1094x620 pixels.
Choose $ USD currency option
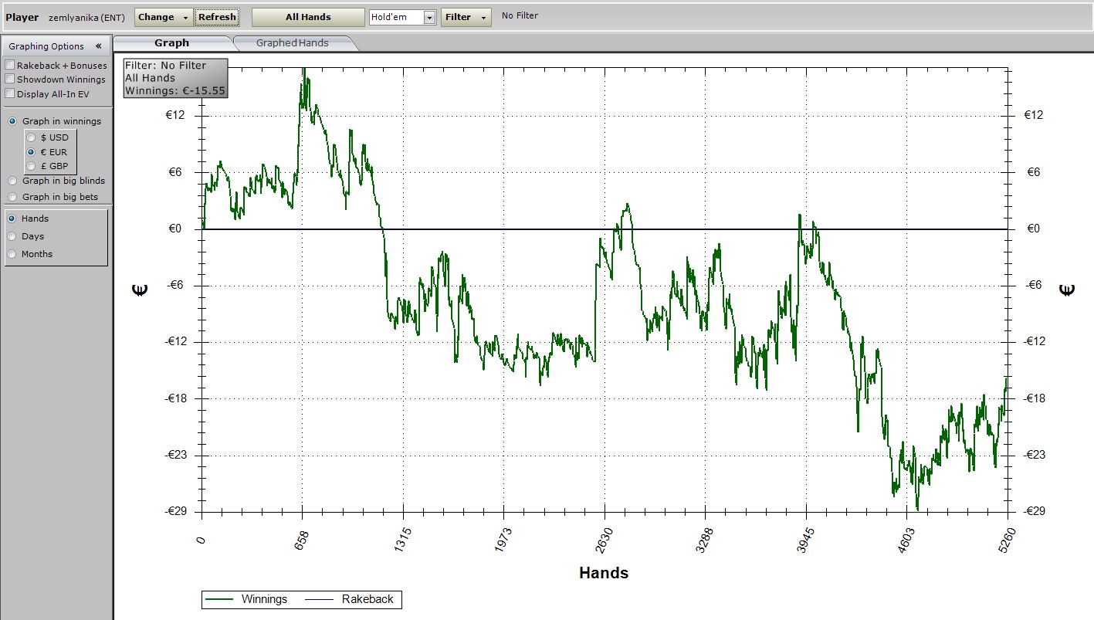[x=32, y=137]
